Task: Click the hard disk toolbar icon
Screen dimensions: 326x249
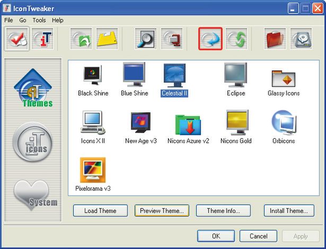Action: click(x=301, y=39)
